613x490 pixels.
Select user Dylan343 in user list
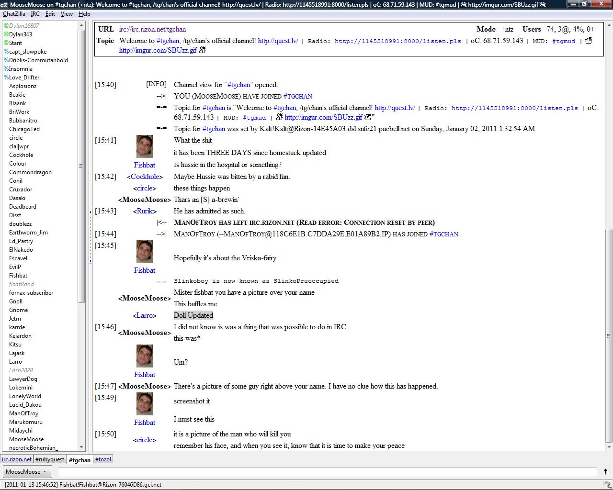[20, 34]
